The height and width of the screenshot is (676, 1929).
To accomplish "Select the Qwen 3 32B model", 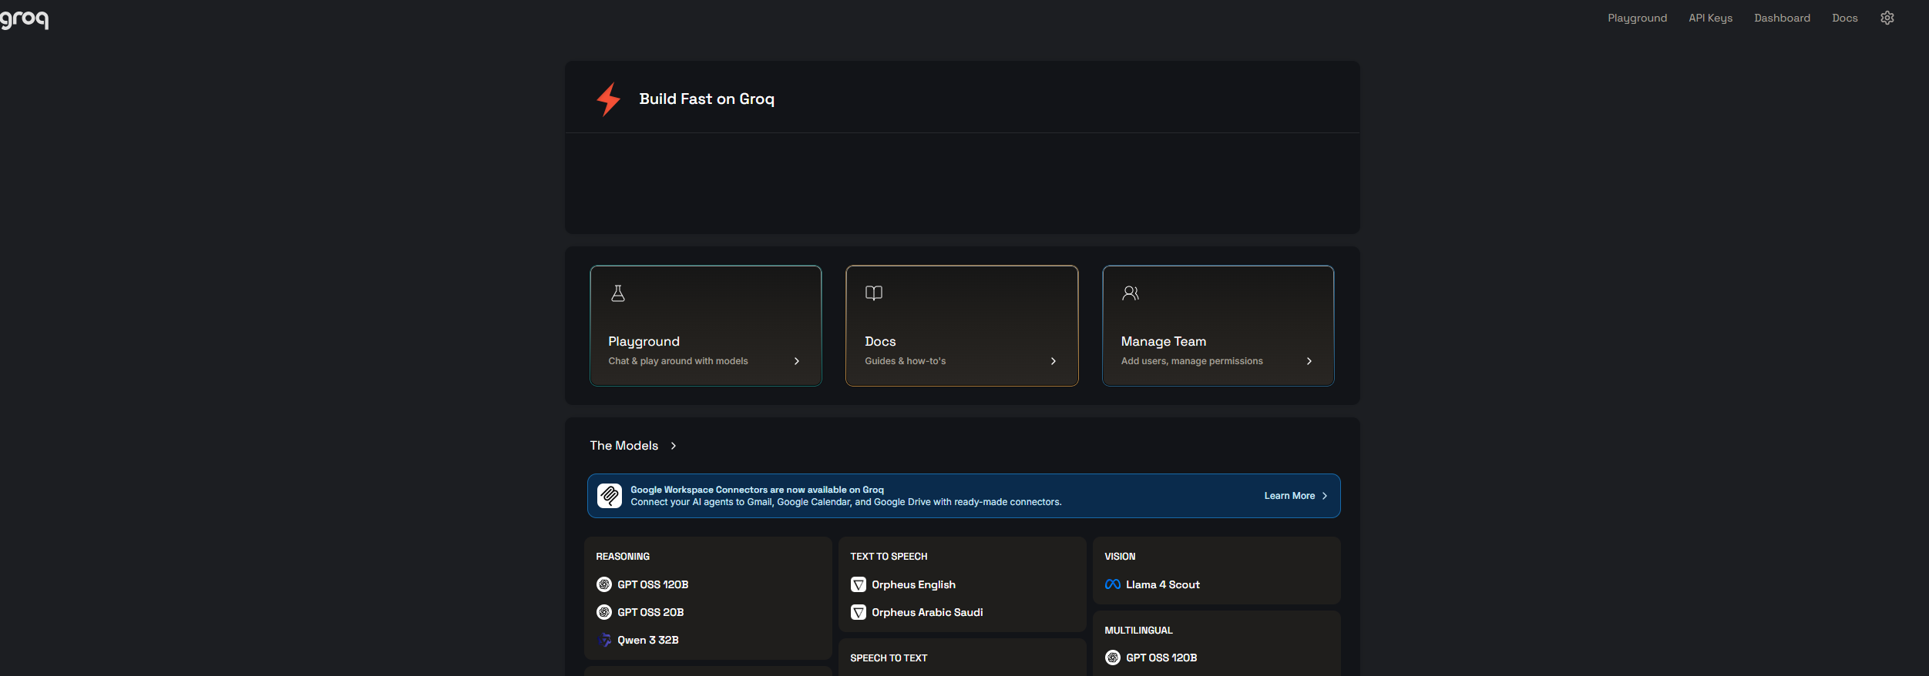I will pos(648,640).
